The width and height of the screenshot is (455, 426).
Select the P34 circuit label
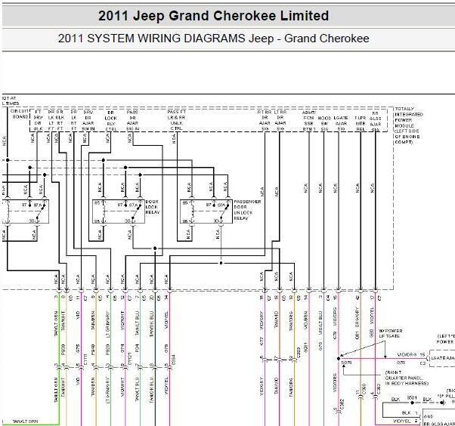(x=137, y=347)
